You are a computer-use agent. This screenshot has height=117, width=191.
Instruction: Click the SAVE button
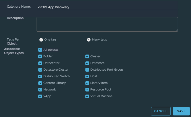[x=181, y=111]
